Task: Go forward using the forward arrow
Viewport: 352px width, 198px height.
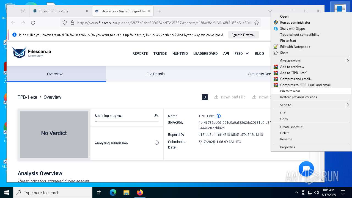Action: pos(23,23)
